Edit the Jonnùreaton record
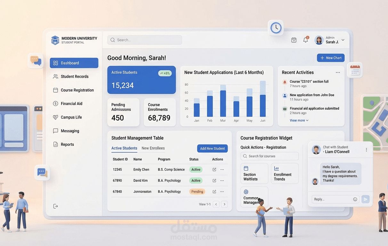 214,192
